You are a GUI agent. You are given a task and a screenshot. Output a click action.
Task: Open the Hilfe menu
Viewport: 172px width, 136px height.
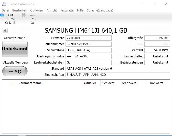pyautogui.click(x=80, y=10)
